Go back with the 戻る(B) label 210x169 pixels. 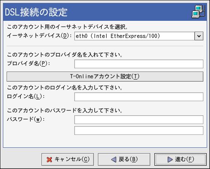coord(128,159)
